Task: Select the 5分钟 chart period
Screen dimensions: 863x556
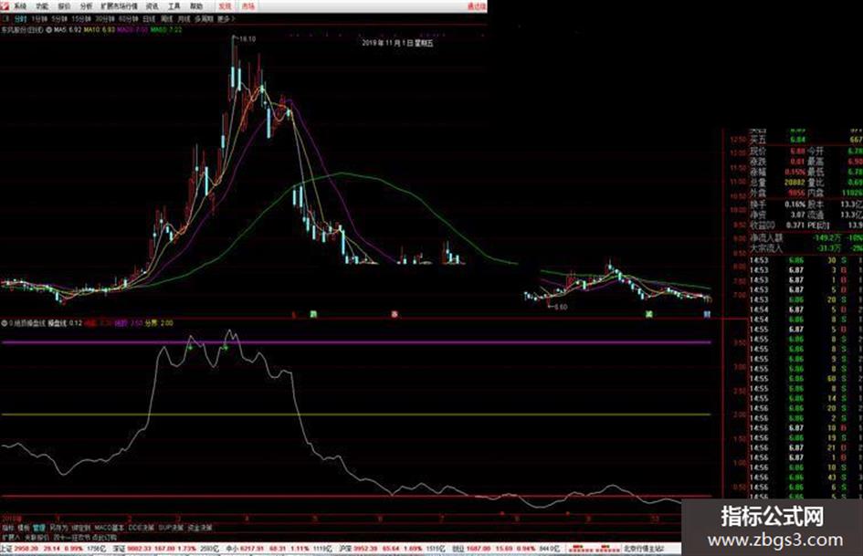Action: pyautogui.click(x=58, y=19)
